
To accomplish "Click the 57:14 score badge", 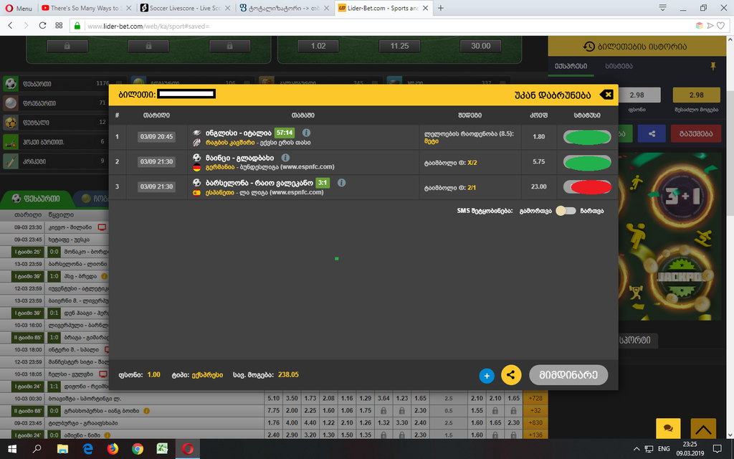I will pos(285,133).
